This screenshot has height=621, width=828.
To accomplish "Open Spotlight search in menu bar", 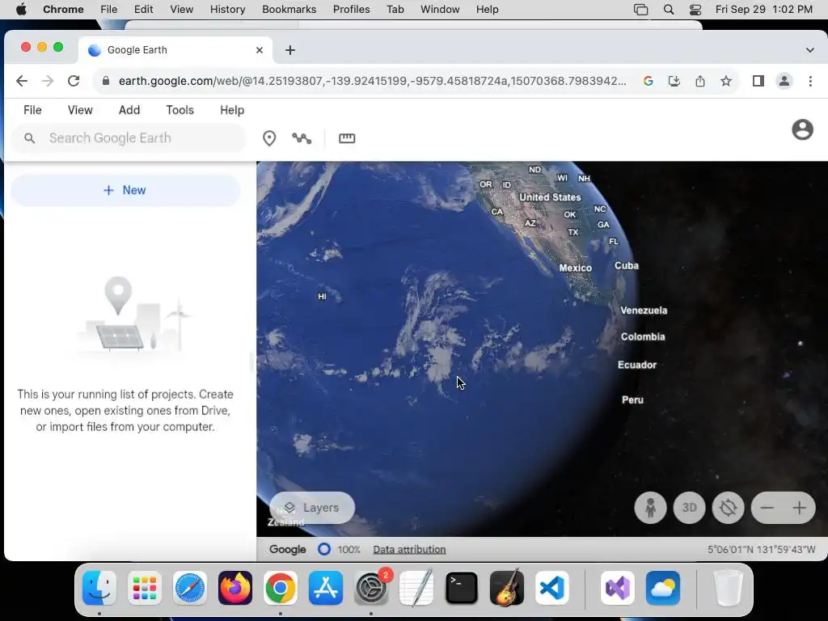I will pyautogui.click(x=668, y=10).
